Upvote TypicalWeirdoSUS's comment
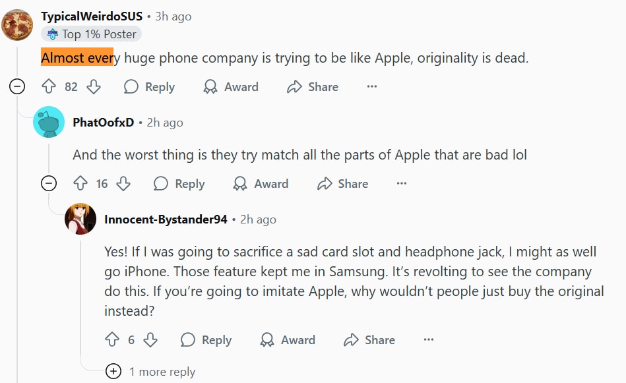626x383 pixels. (x=49, y=86)
